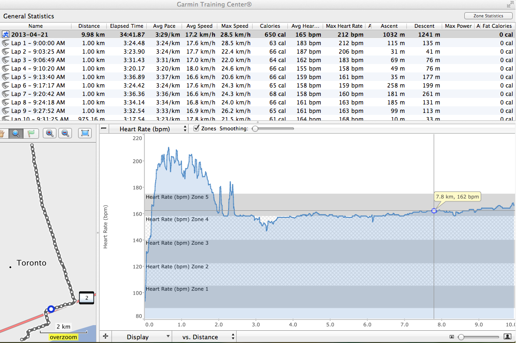This screenshot has width=516, height=343.
Task: Click the chart size slider handle
Action: [461, 337]
